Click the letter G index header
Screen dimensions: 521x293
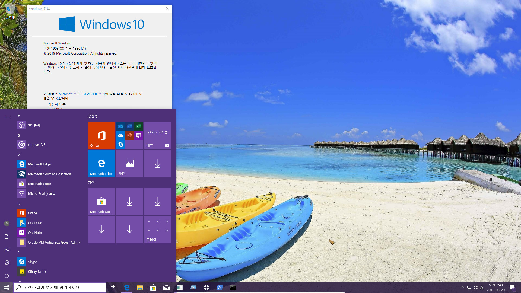(18, 135)
